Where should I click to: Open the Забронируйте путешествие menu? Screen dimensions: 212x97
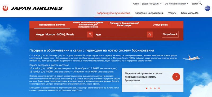point(113,13)
